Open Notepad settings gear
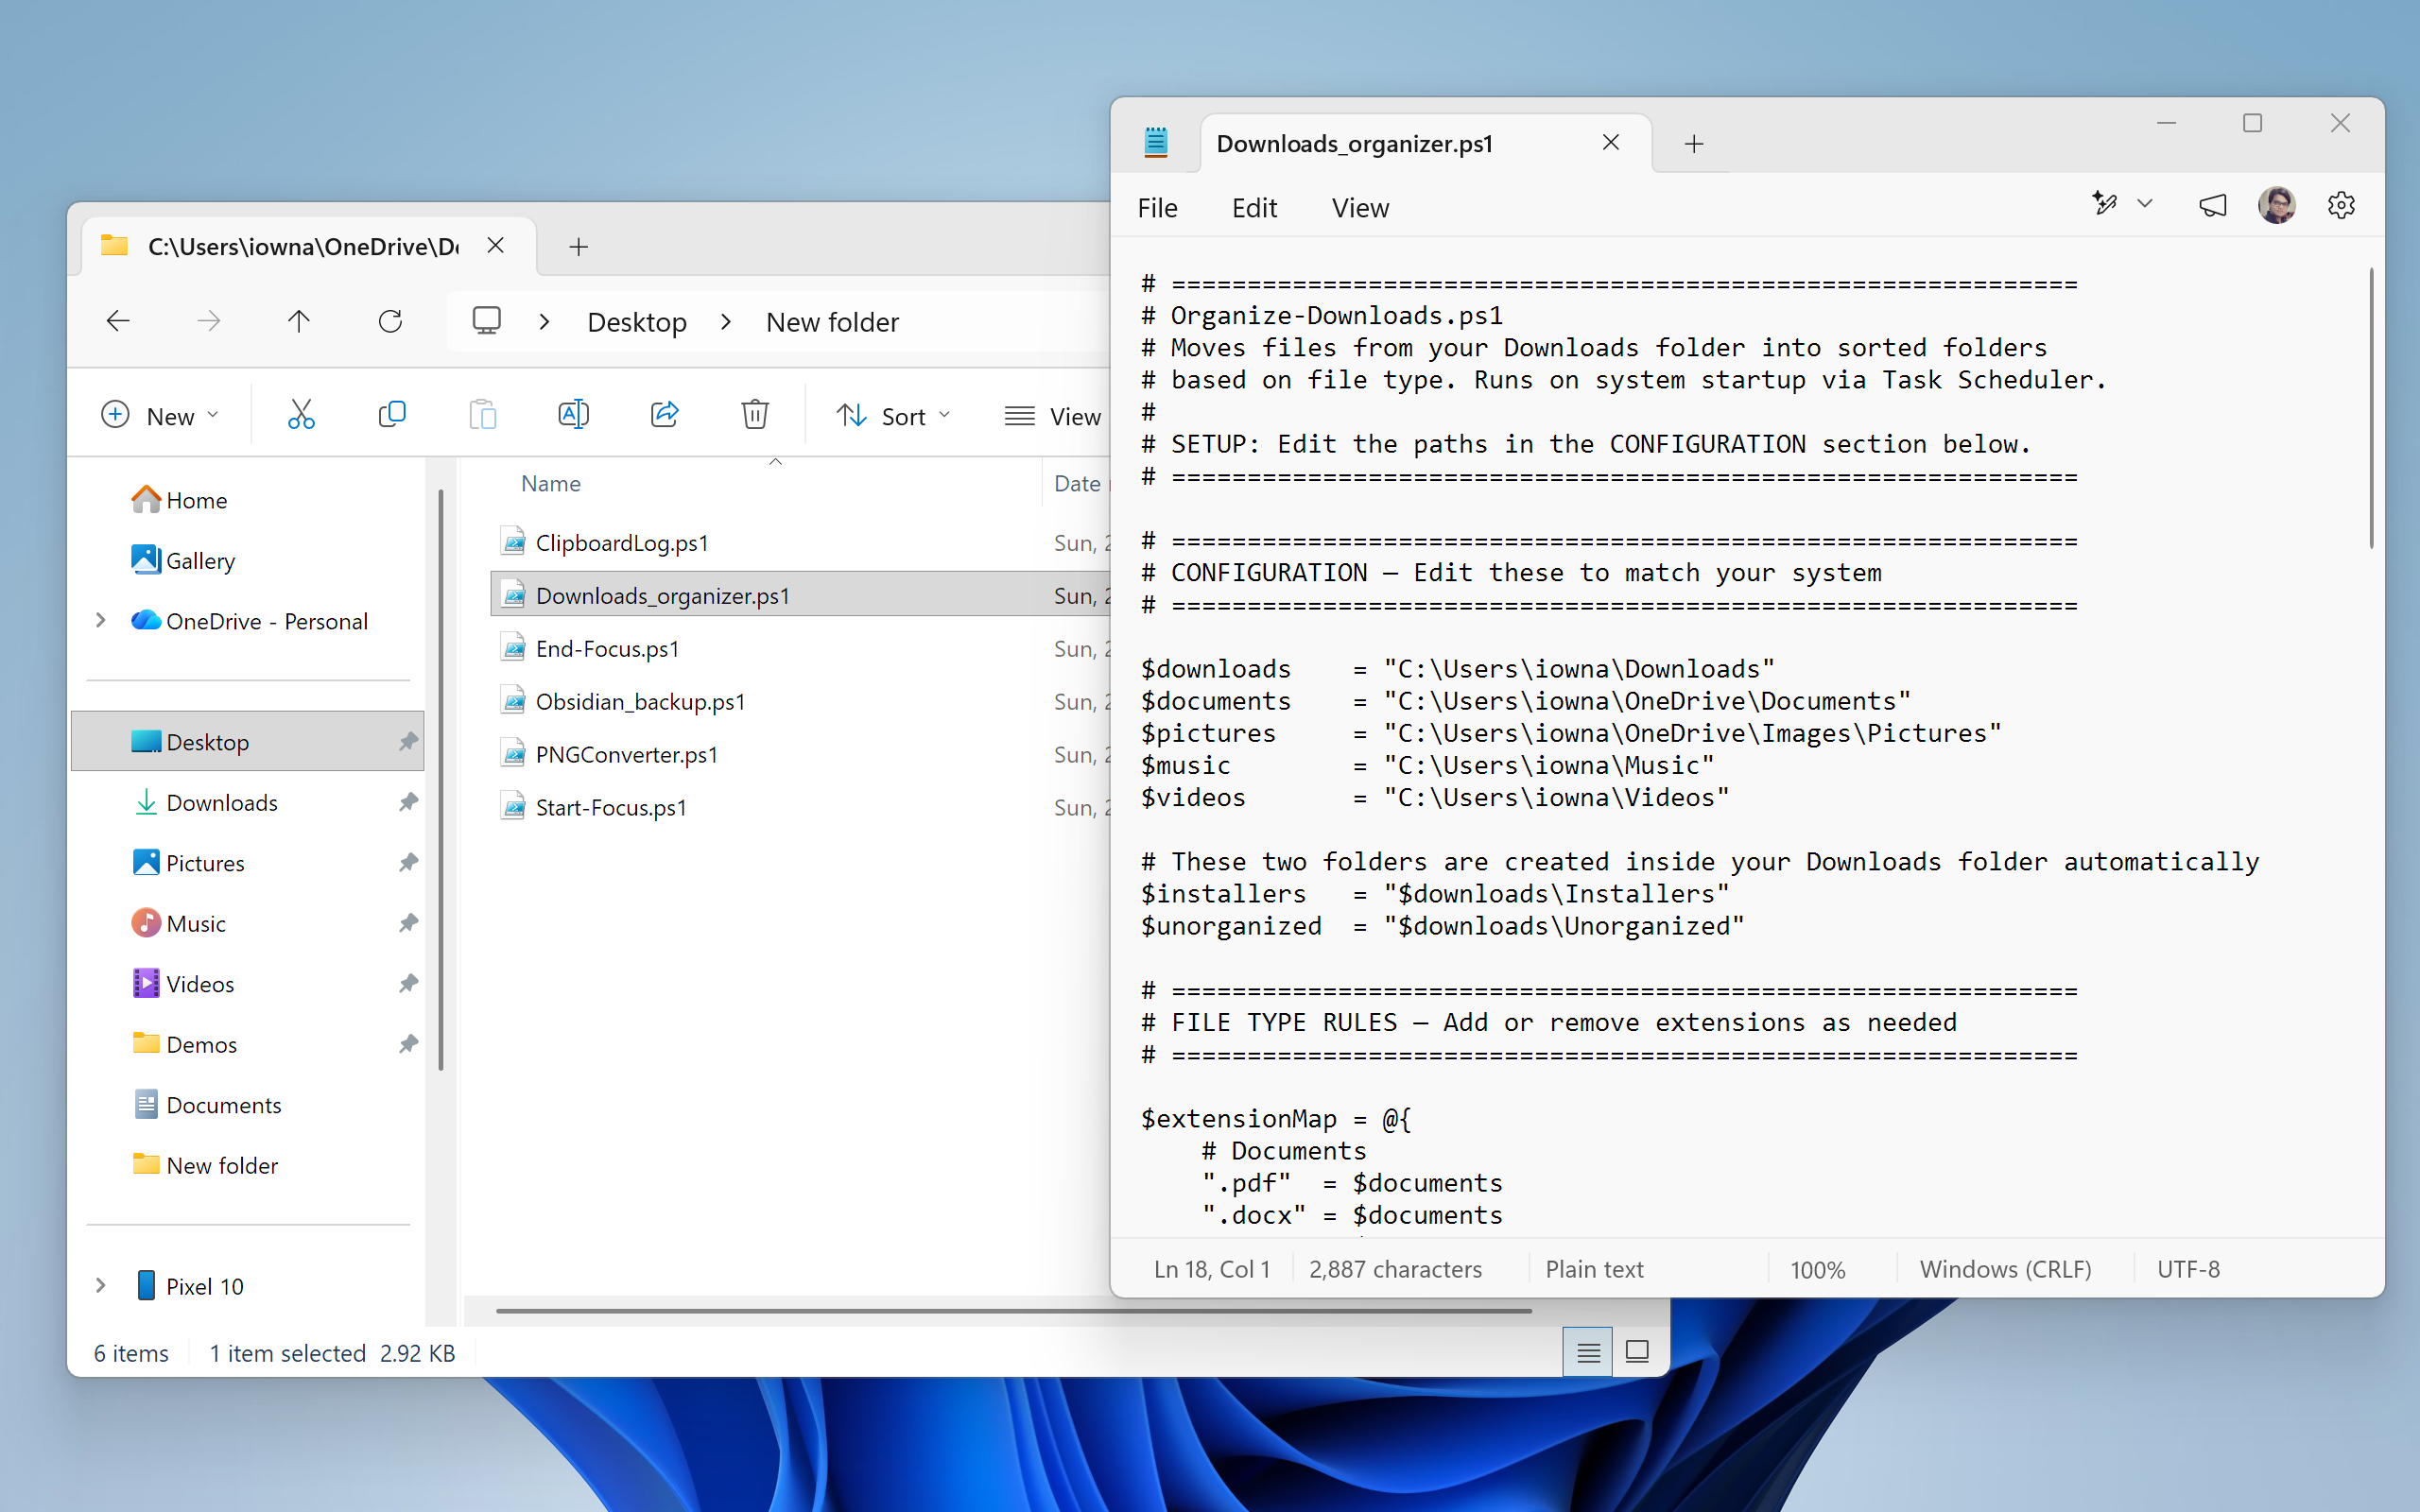 click(2341, 206)
